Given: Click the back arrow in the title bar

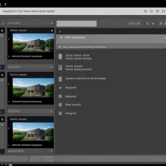Looking at the screenshot, I should (x=5, y=4).
